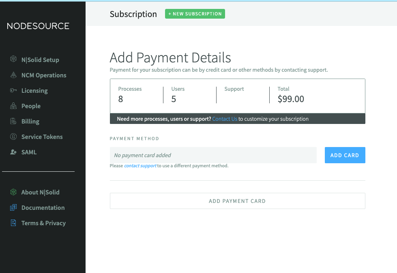Screen dimensions: 397x273
Task: Open the Billing menu item
Action: 30,121
